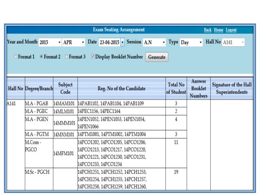Open the Type dropdown showing Day
The width and height of the screenshot is (260, 195).
[191, 42]
